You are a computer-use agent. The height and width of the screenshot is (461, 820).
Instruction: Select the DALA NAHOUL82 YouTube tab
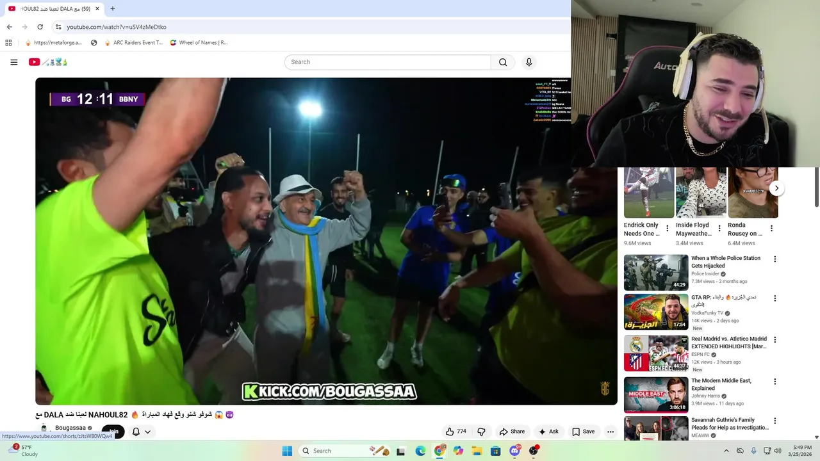click(x=53, y=9)
